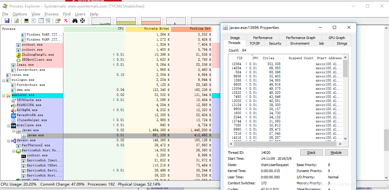Click the highlighted child javaw.exe Java icon
The width and height of the screenshot is (389, 190).
click(x=24, y=135)
